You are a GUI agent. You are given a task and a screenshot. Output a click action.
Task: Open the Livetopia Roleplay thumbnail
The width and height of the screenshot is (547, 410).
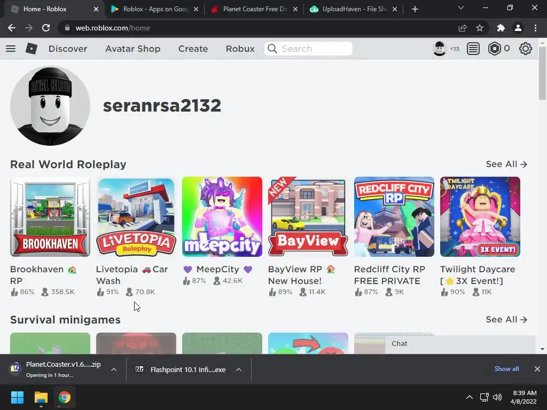coord(136,217)
